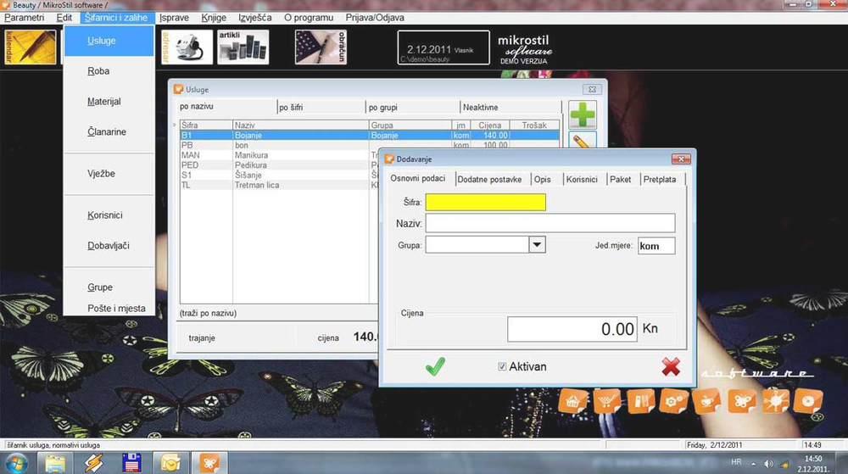Click the orange disc icon
This screenshot has width=848, height=474.
click(x=808, y=402)
